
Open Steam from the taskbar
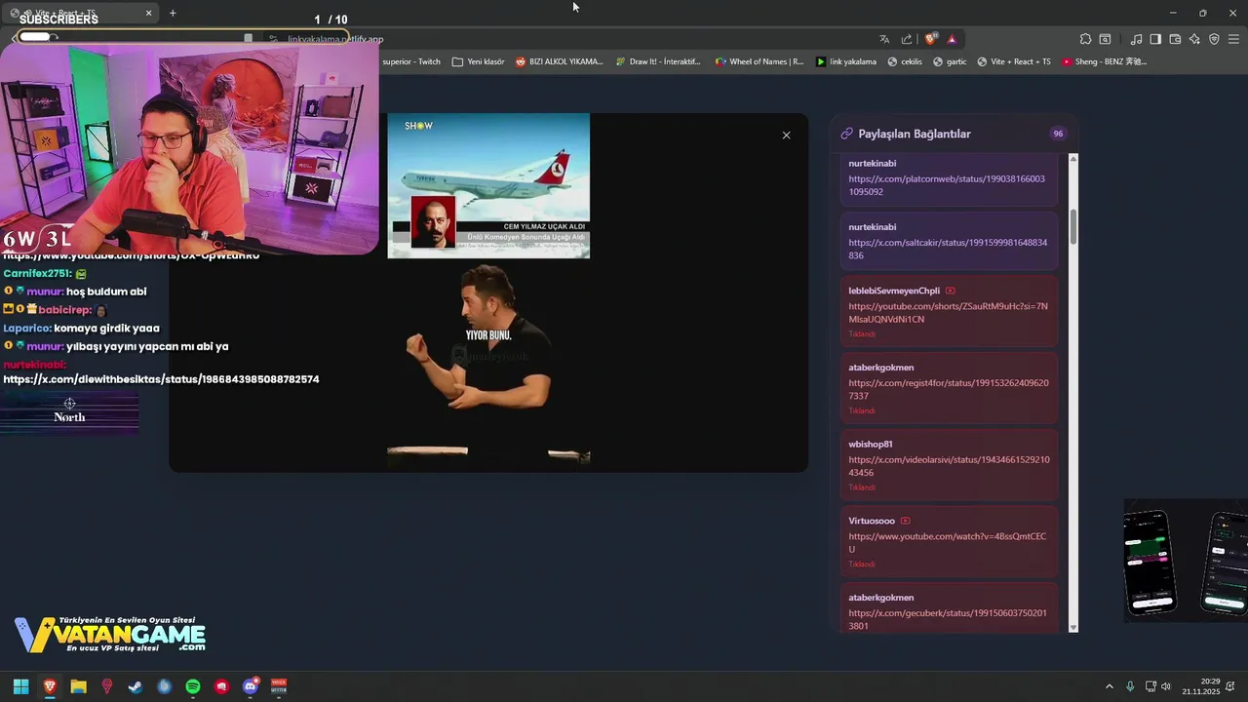[136, 686]
